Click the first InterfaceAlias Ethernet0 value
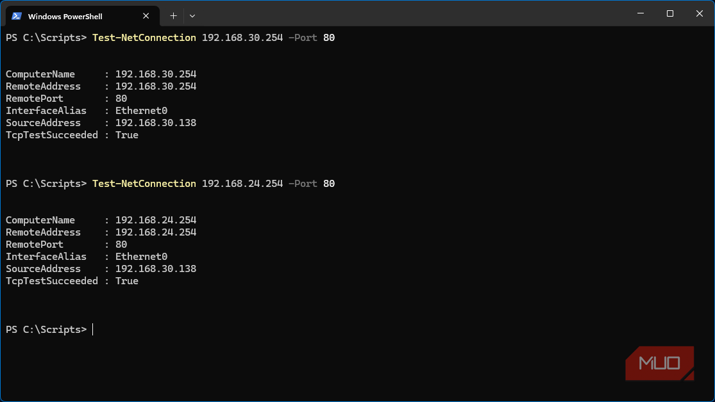Screen dimensions: 715x402 (x=141, y=111)
